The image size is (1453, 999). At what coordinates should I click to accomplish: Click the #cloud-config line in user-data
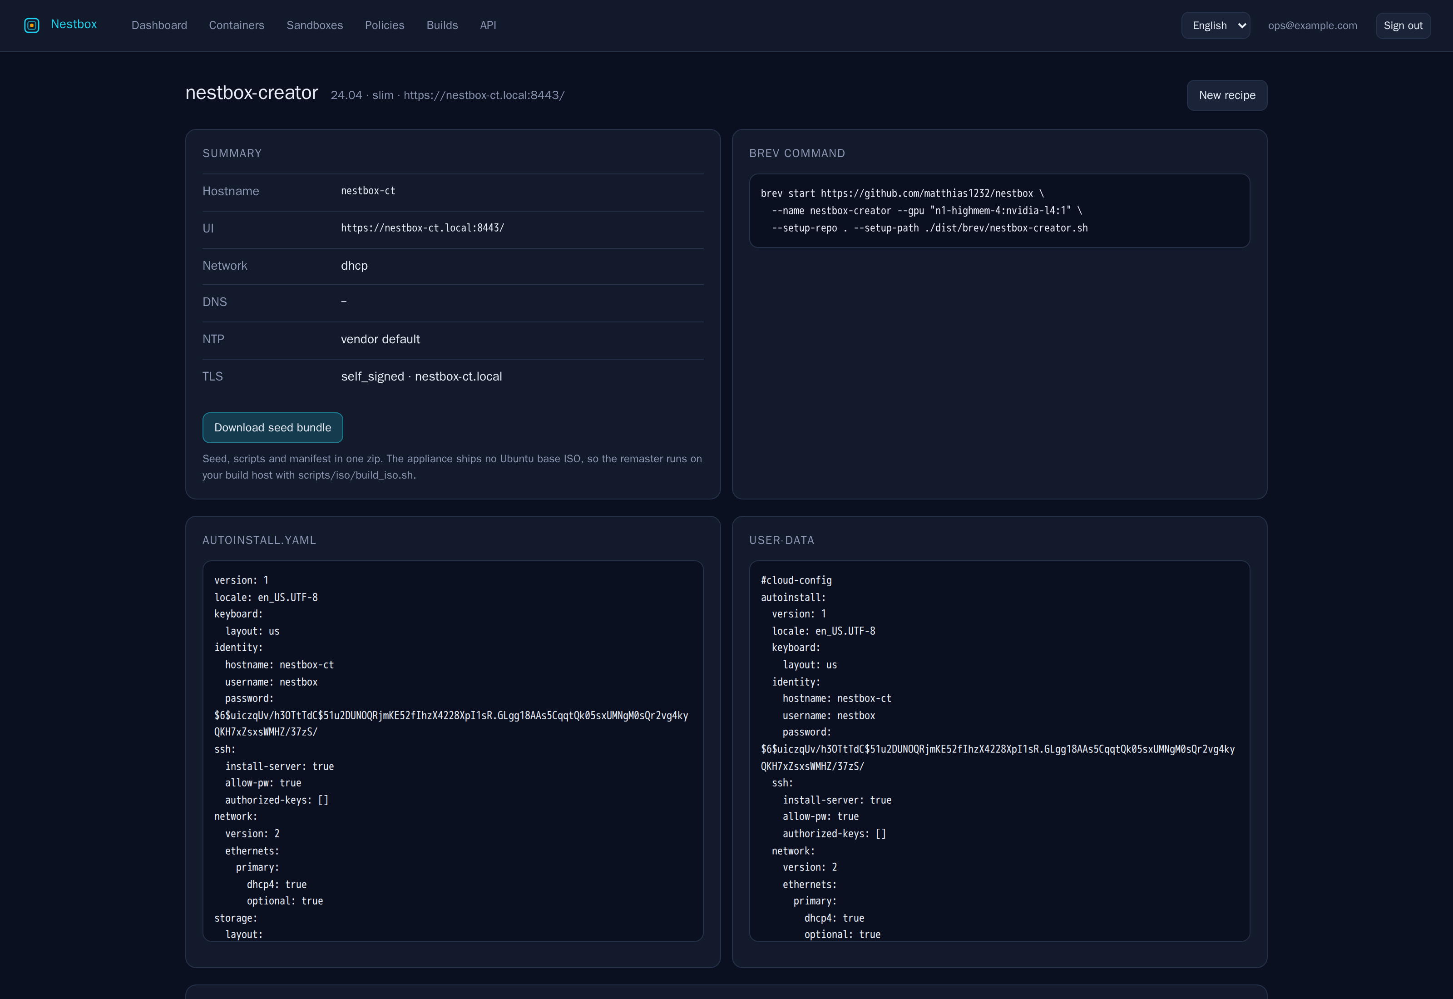click(x=796, y=580)
